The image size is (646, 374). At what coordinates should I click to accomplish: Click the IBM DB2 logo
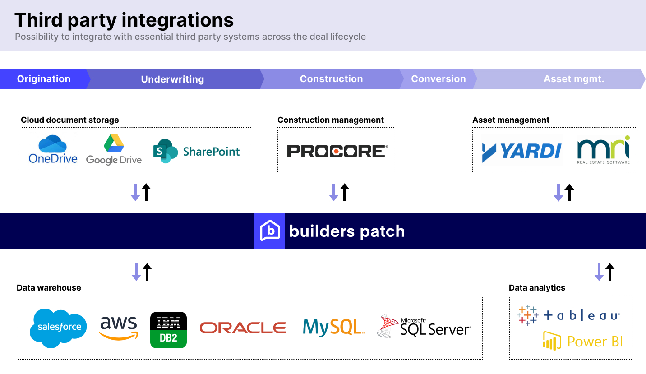[168, 330]
